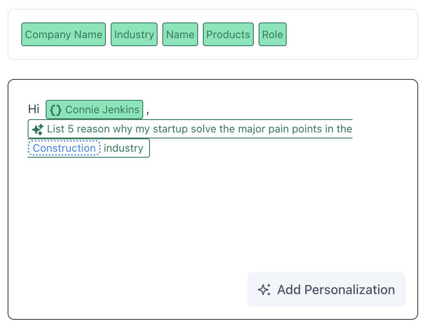Insert the Industry variable tag
The width and height of the screenshot is (425, 325).
click(134, 35)
